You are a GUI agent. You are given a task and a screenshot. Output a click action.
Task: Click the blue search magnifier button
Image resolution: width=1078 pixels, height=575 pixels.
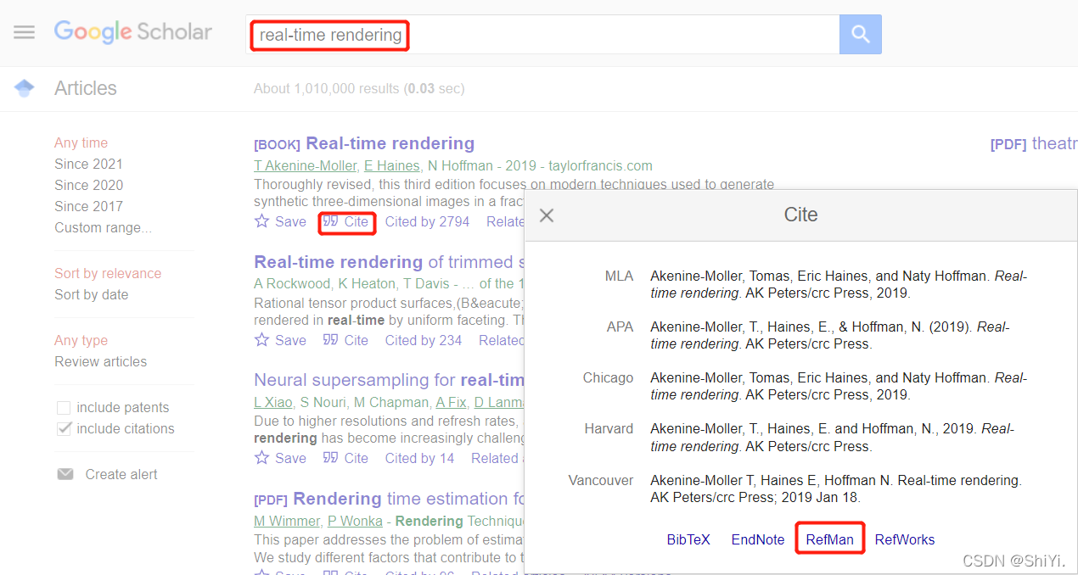coord(861,34)
